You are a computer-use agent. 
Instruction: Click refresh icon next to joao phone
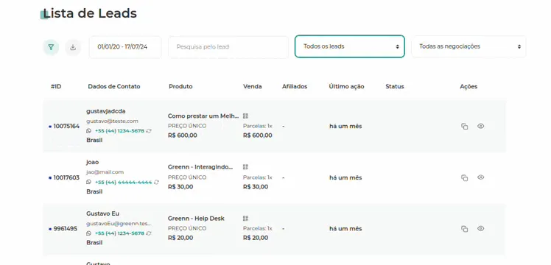coord(156,182)
